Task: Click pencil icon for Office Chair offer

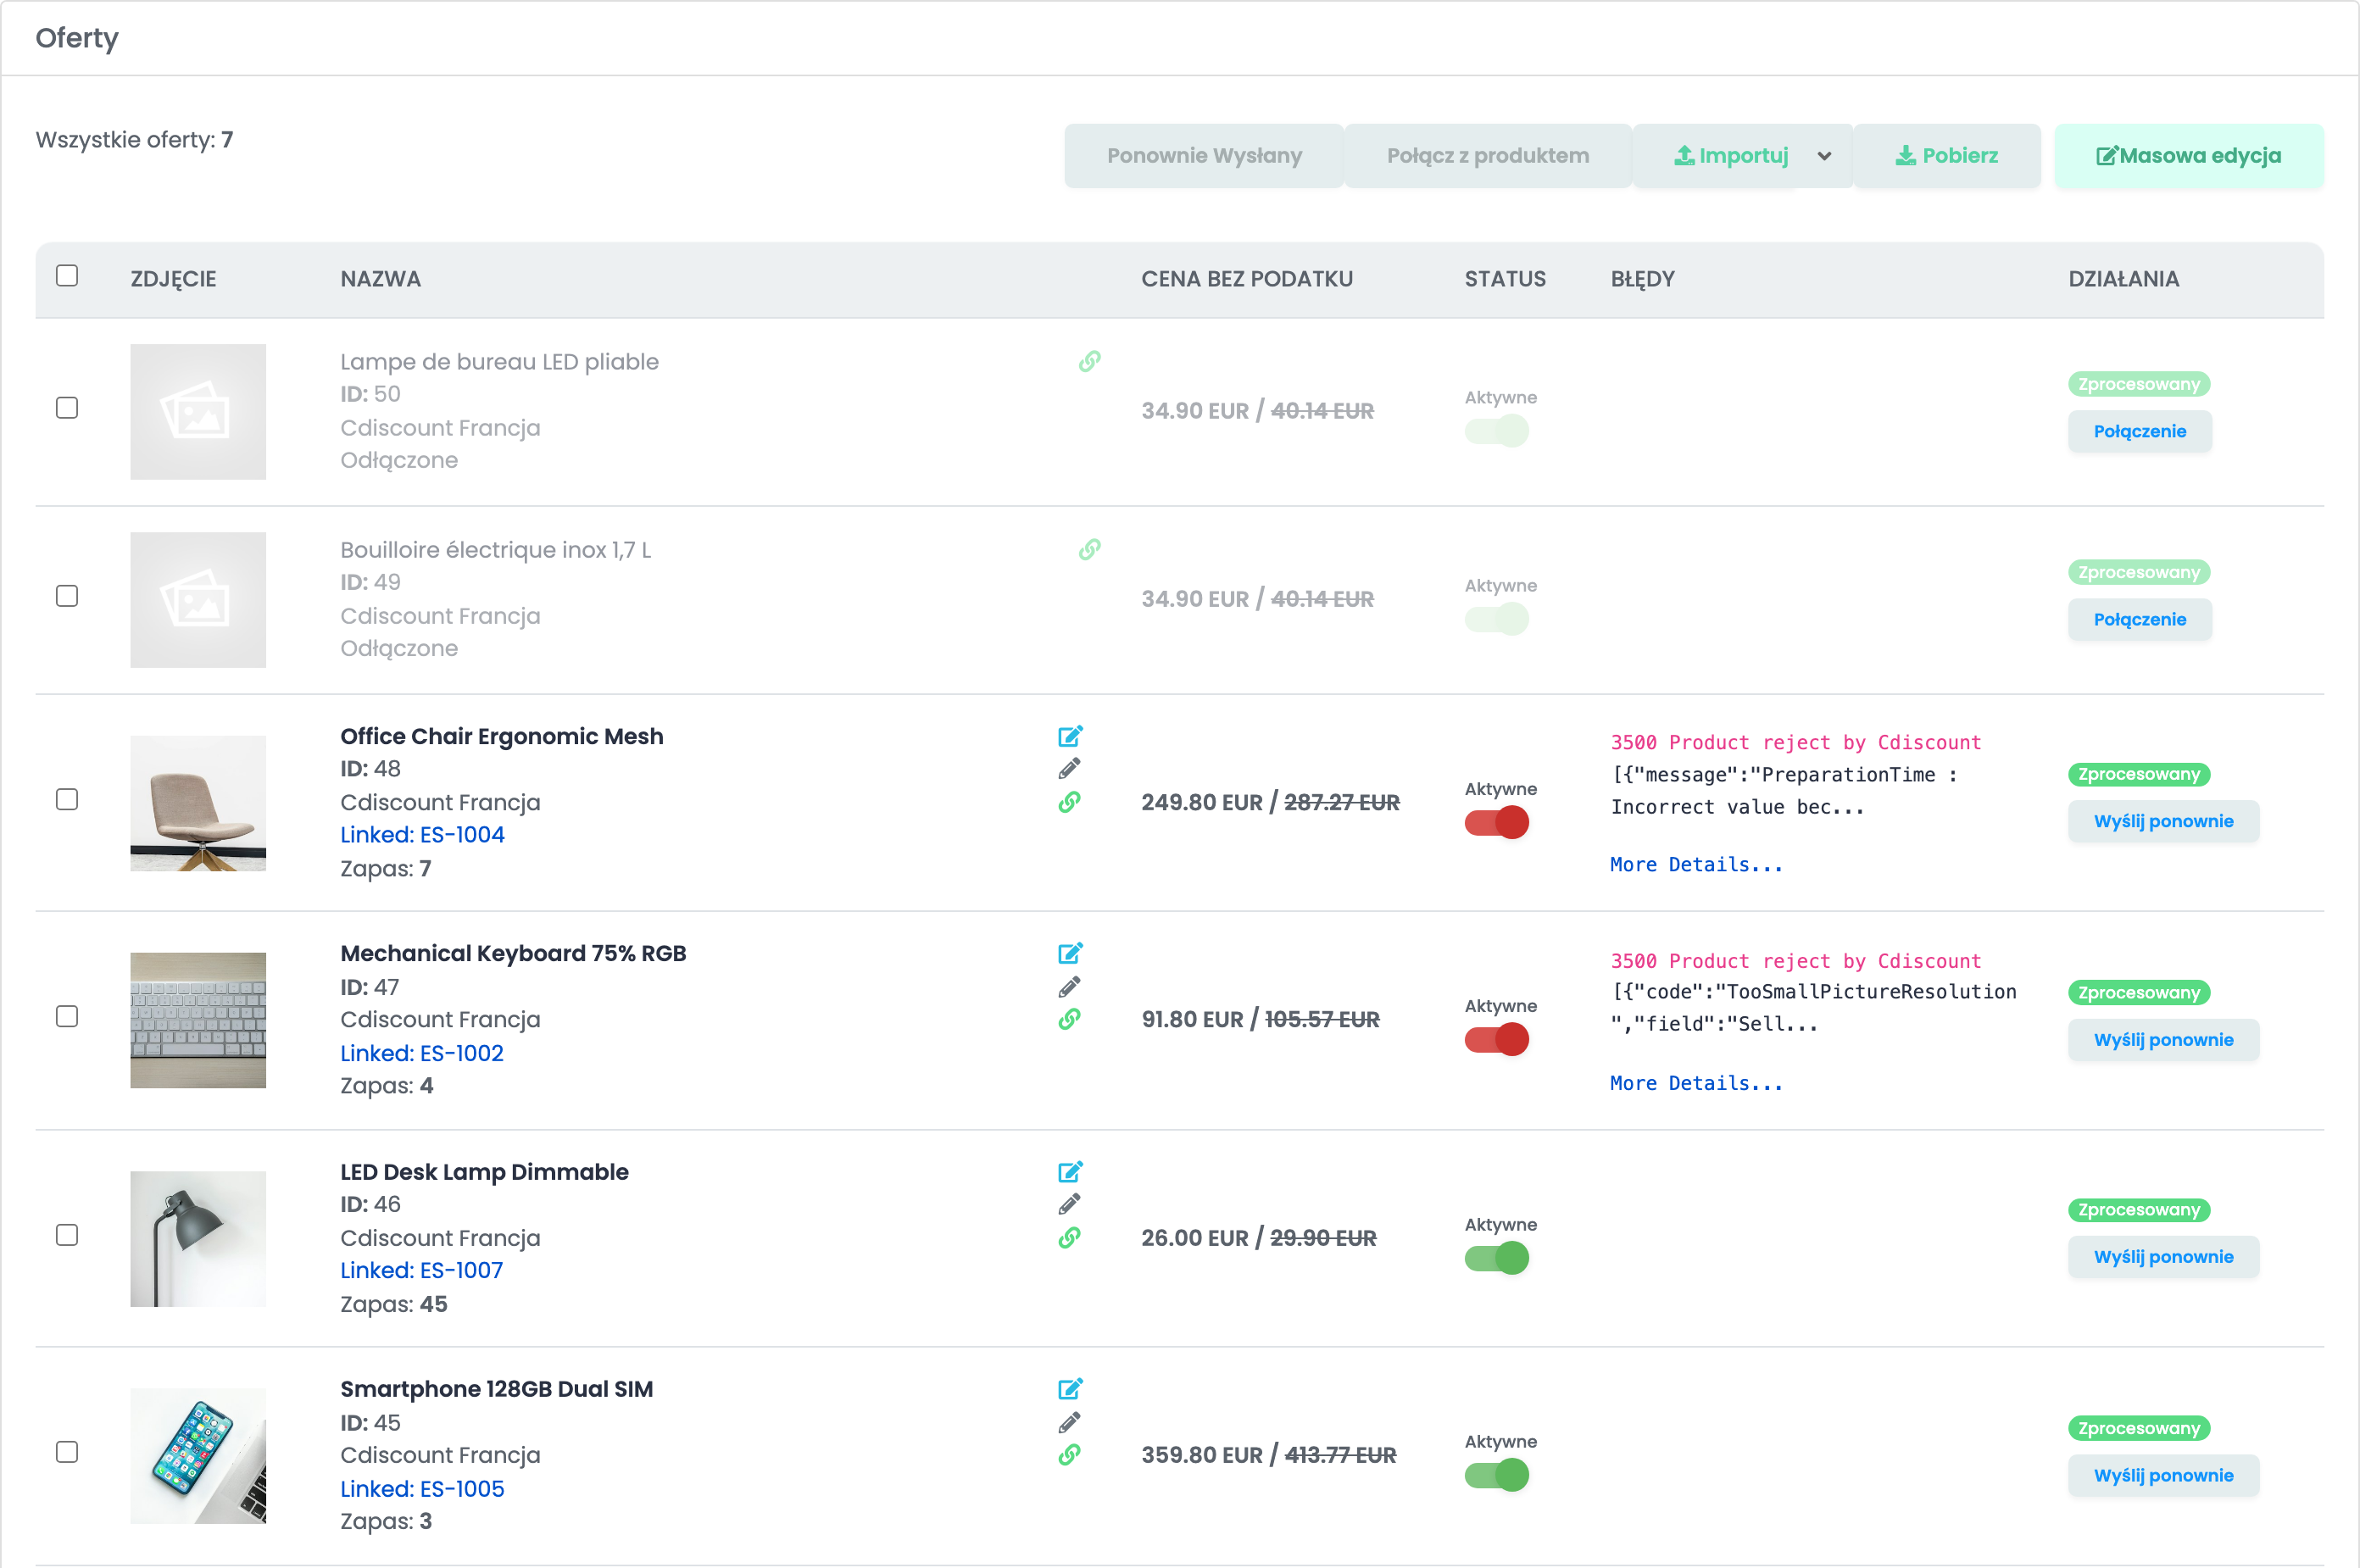Action: (x=1069, y=769)
